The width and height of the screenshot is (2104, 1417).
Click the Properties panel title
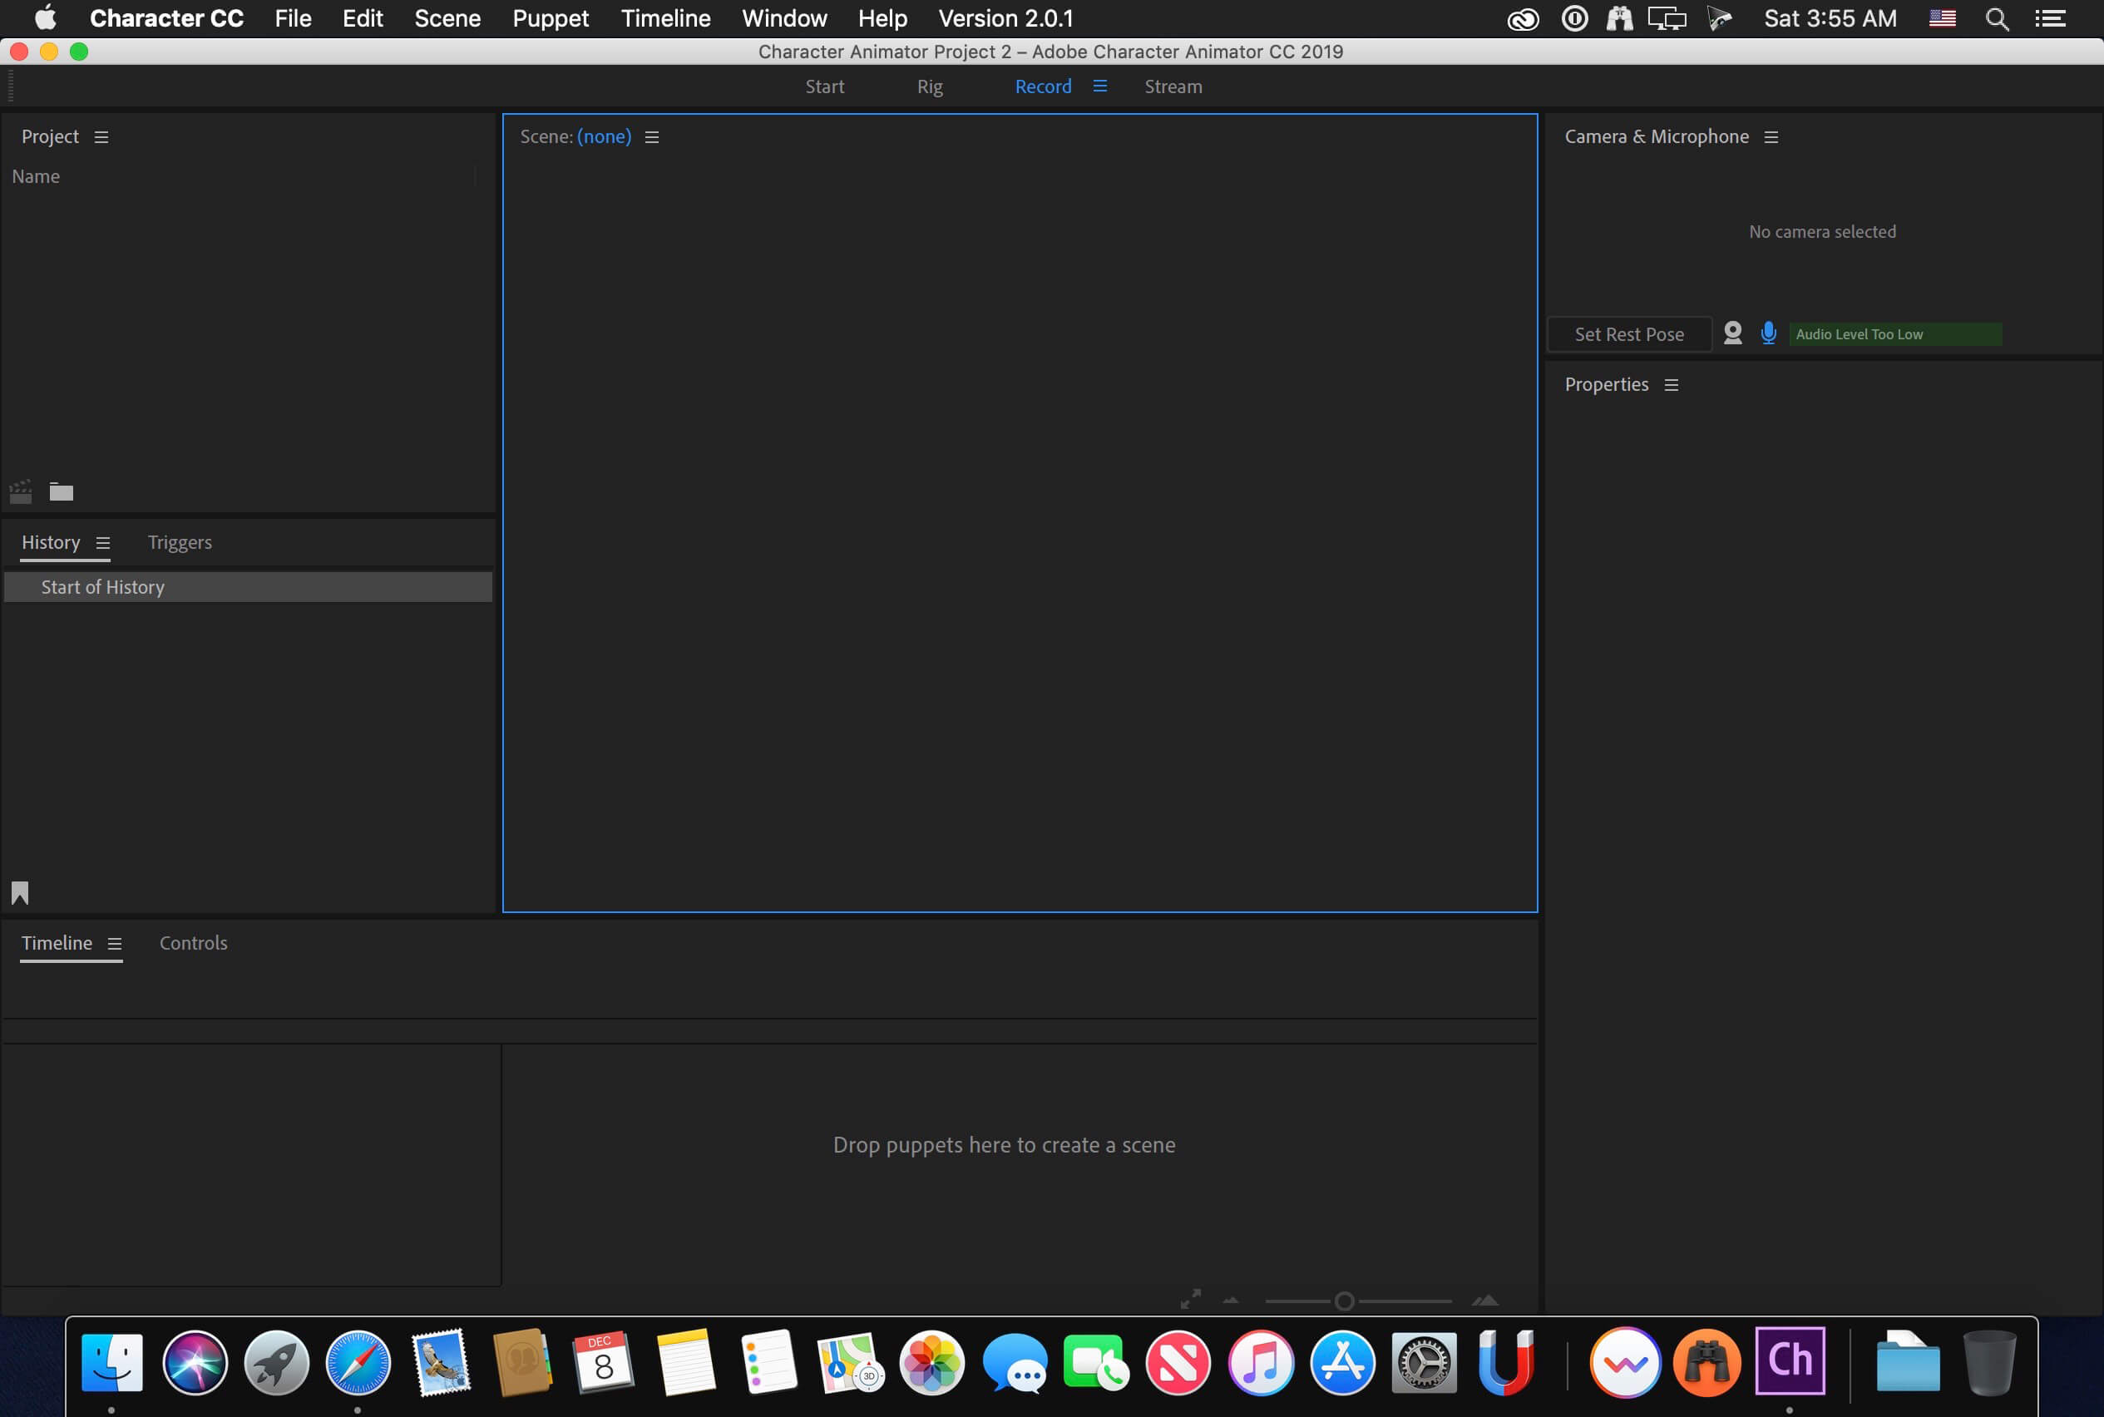coord(1606,384)
